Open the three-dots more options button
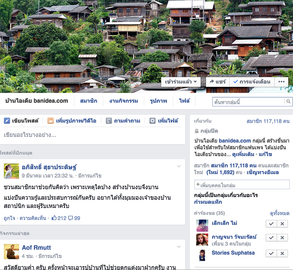 (x=281, y=82)
